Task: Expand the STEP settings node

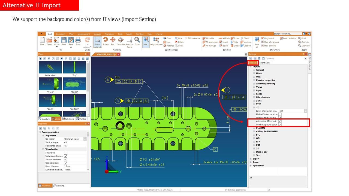Action: pos(254,104)
